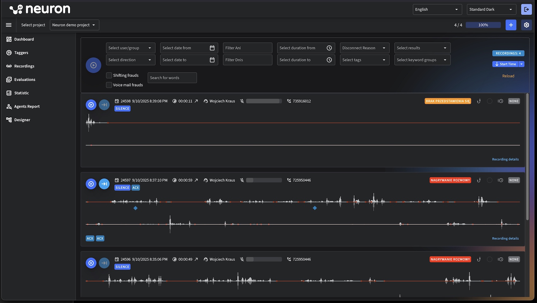Click the logout icon in top-right corner
Viewport: 537px width, 303px height.
(x=526, y=9)
